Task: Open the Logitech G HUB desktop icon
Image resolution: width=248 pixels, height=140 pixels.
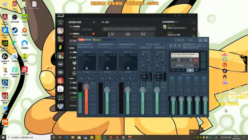Action: tap(5, 59)
